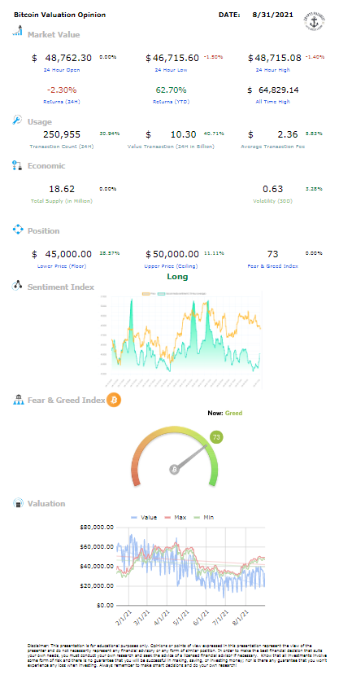Click the green 73 gauge value badge
The width and height of the screenshot is (352, 679).
pyautogui.click(x=217, y=437)
